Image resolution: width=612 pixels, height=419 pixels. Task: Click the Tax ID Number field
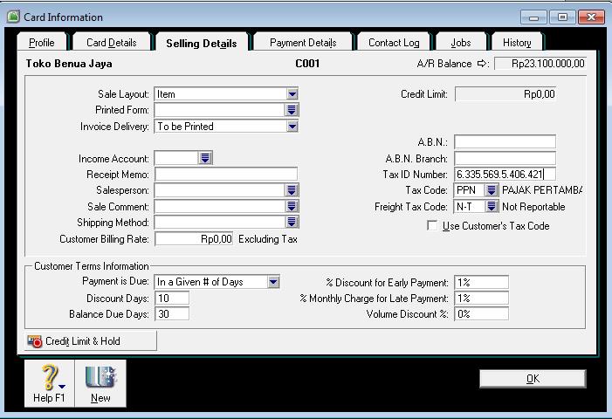pos(505,174)
